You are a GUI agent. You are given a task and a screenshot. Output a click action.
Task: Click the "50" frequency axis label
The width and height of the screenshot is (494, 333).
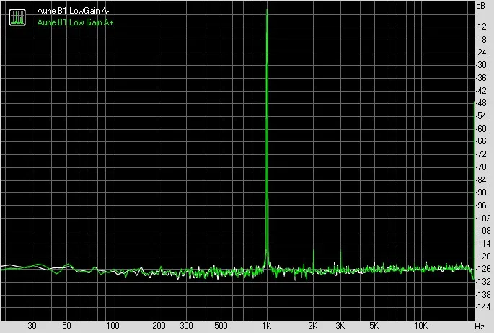click(66, 326)
